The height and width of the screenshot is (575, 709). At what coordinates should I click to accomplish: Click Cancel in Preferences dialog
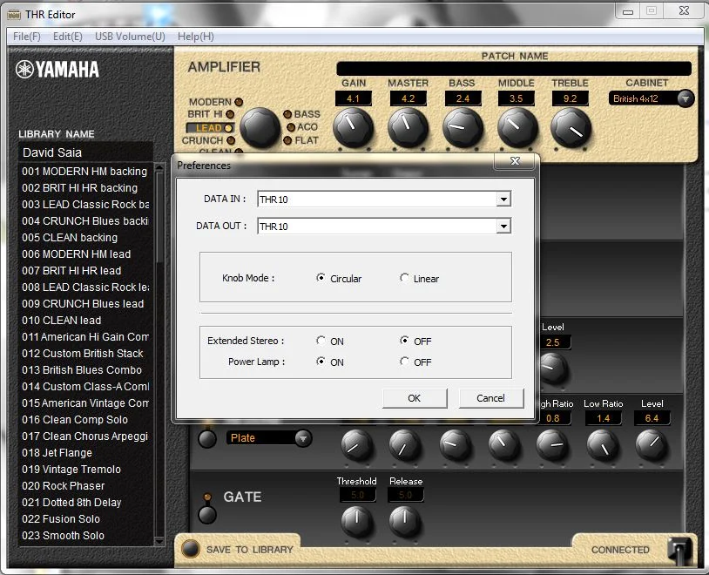point(490,398)
